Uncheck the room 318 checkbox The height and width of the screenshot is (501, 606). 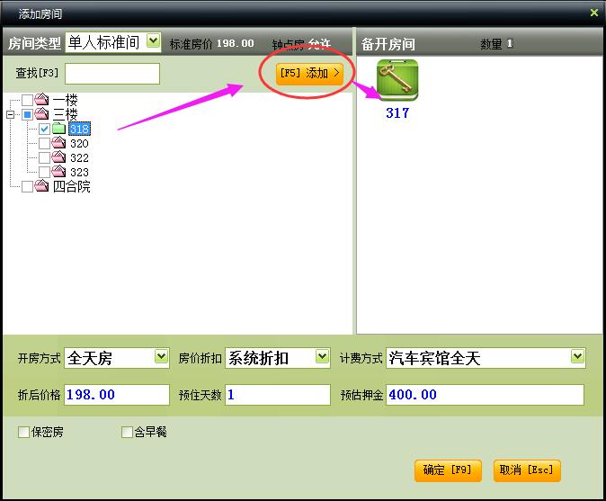(x=44, y=129)
